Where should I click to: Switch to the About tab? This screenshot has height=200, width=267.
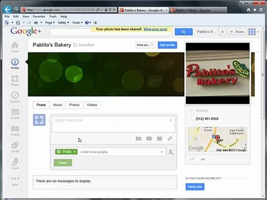[57, 105]
